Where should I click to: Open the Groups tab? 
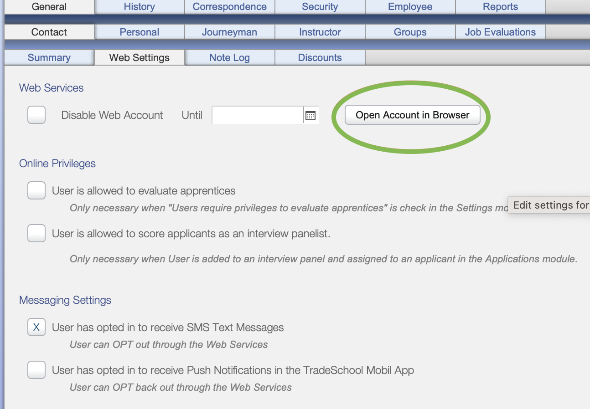pos(410,32)
